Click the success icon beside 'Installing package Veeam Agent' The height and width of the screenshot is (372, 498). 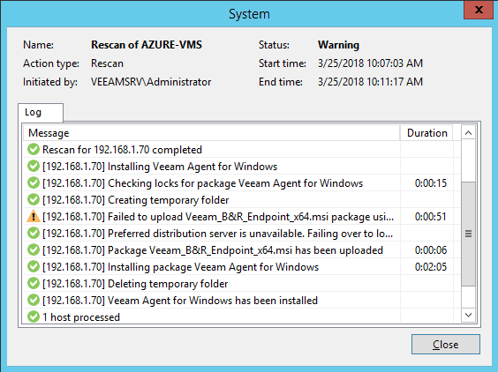[x=34, y=267]
